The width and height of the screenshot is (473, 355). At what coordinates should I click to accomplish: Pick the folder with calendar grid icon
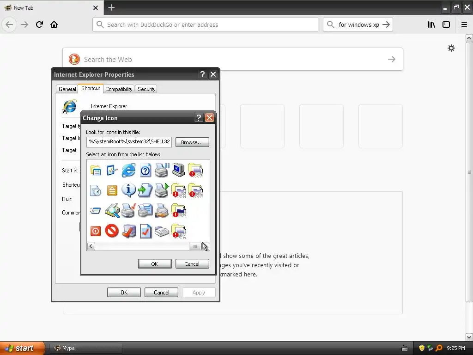(x=96, y=171)
